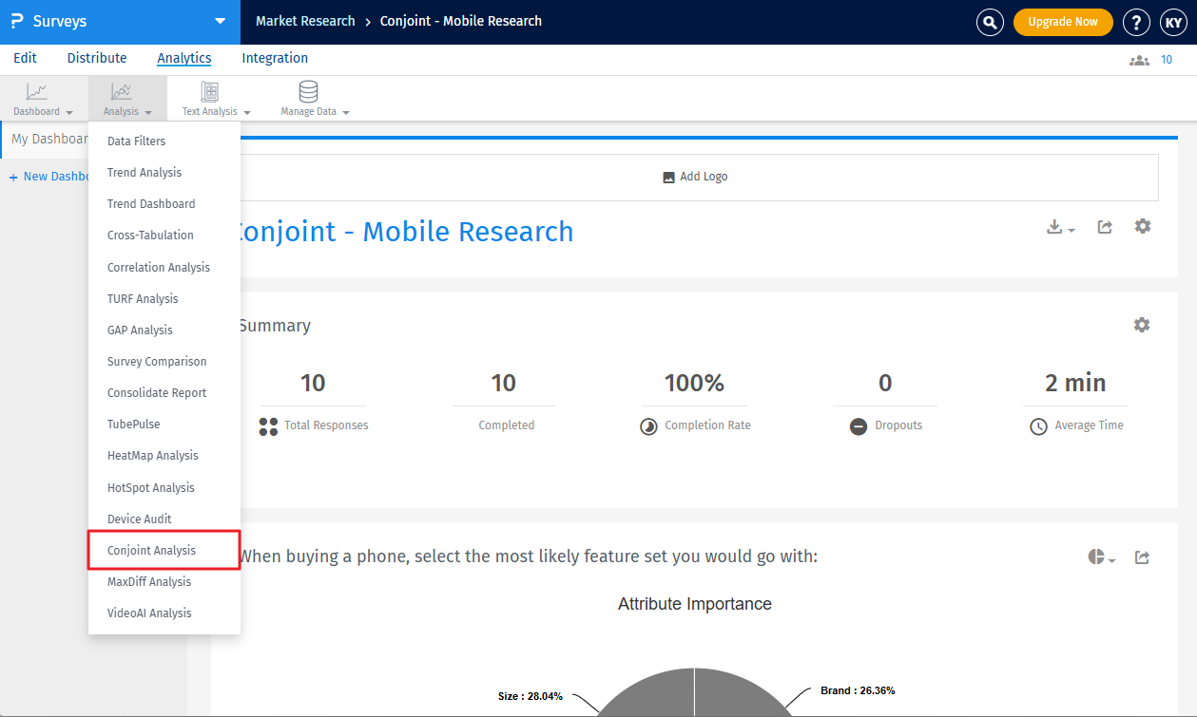Image resolution: width=1197 pixels, height=717 pixels.
Task: Click the share dashboard icon
Action: (x=1105, y=227)
